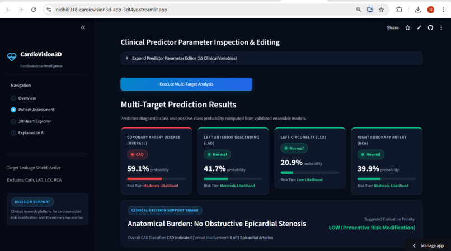
Task: Bookmark this page with the address bar star
Action: 382,10
